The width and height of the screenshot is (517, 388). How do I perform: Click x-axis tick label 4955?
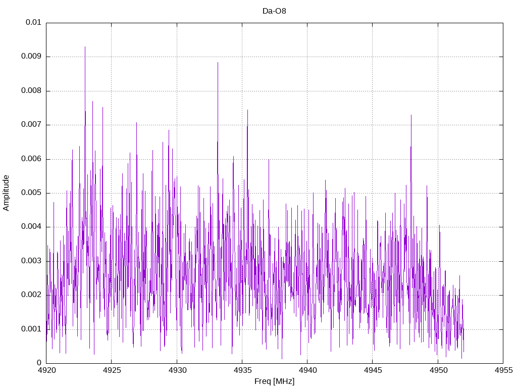click(503, 370)
